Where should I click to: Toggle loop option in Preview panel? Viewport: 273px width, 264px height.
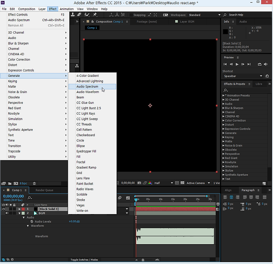[260, 64]
